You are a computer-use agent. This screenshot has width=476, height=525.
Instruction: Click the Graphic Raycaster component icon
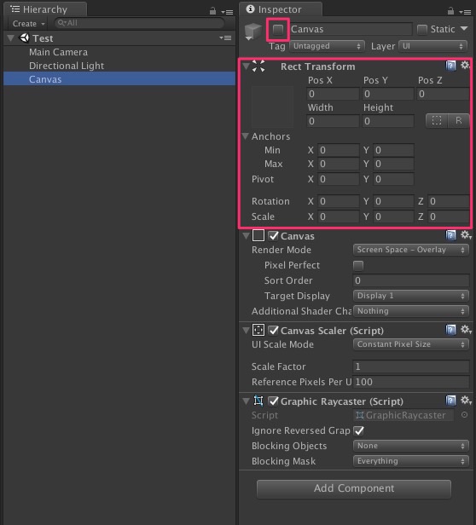[258, 401]
